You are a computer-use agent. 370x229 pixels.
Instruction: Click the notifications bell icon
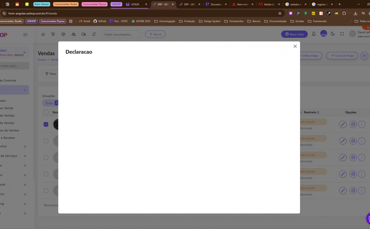point(314,34)
